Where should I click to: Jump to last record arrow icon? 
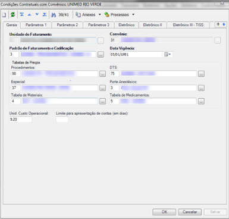point(45,14)
